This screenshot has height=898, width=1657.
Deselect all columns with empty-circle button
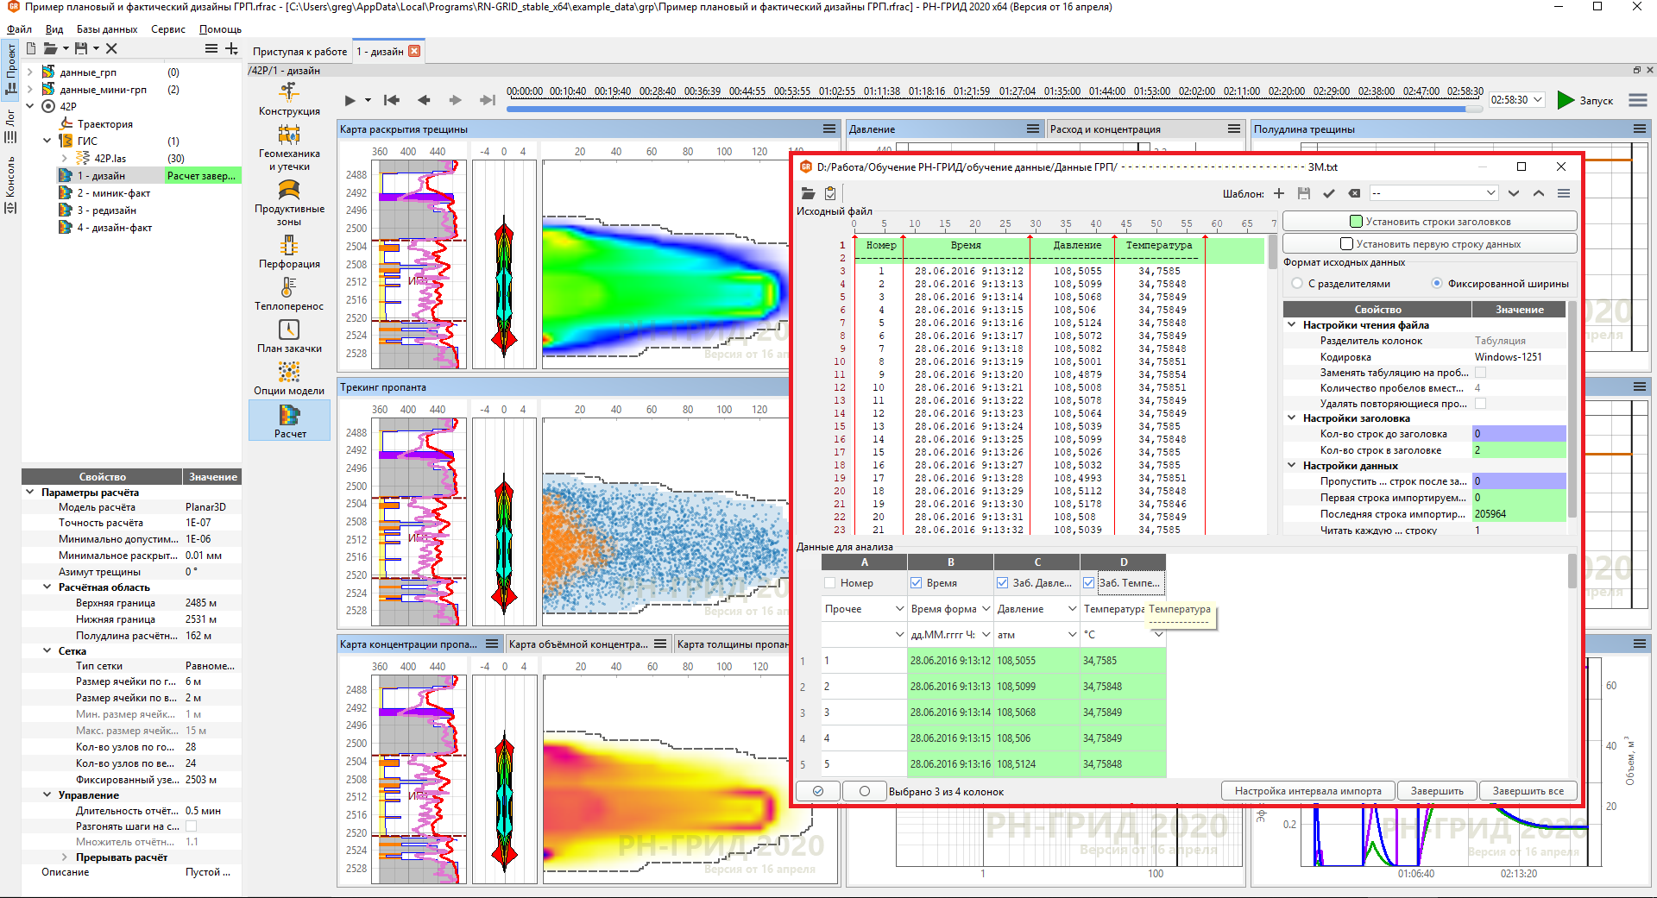pyautogui.click(x=865, y=791)
